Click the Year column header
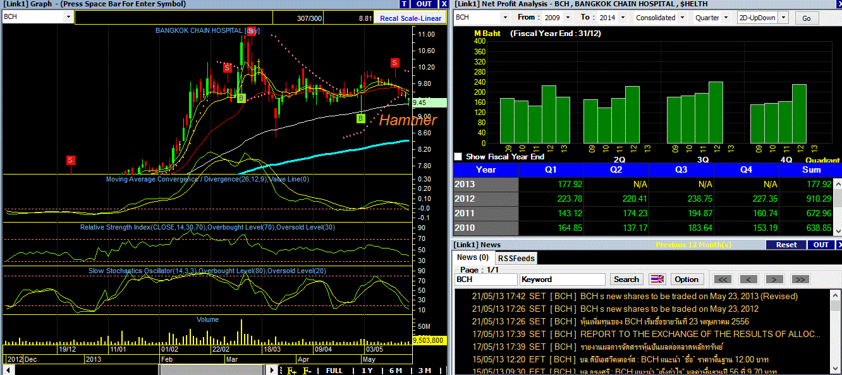Screen dimensions: 842x375 click(485, 169)
